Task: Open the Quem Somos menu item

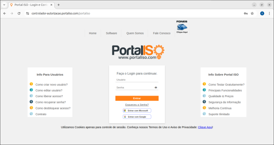Action: point(135,33)
